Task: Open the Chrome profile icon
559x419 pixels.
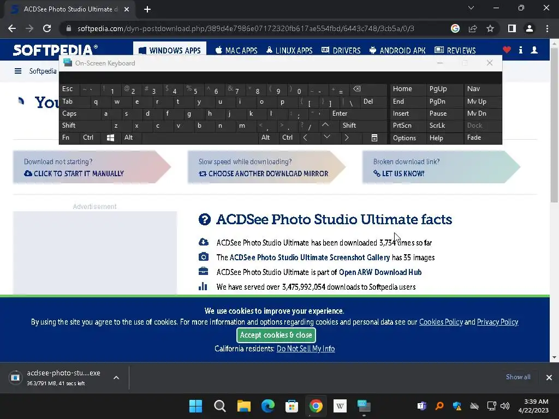Action: click(x=530, y=28)
